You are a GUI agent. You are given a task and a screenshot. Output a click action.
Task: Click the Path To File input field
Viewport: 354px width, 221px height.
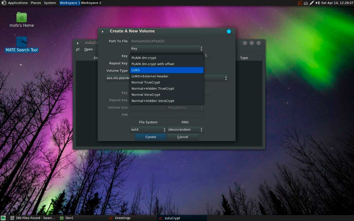(167, 41)
